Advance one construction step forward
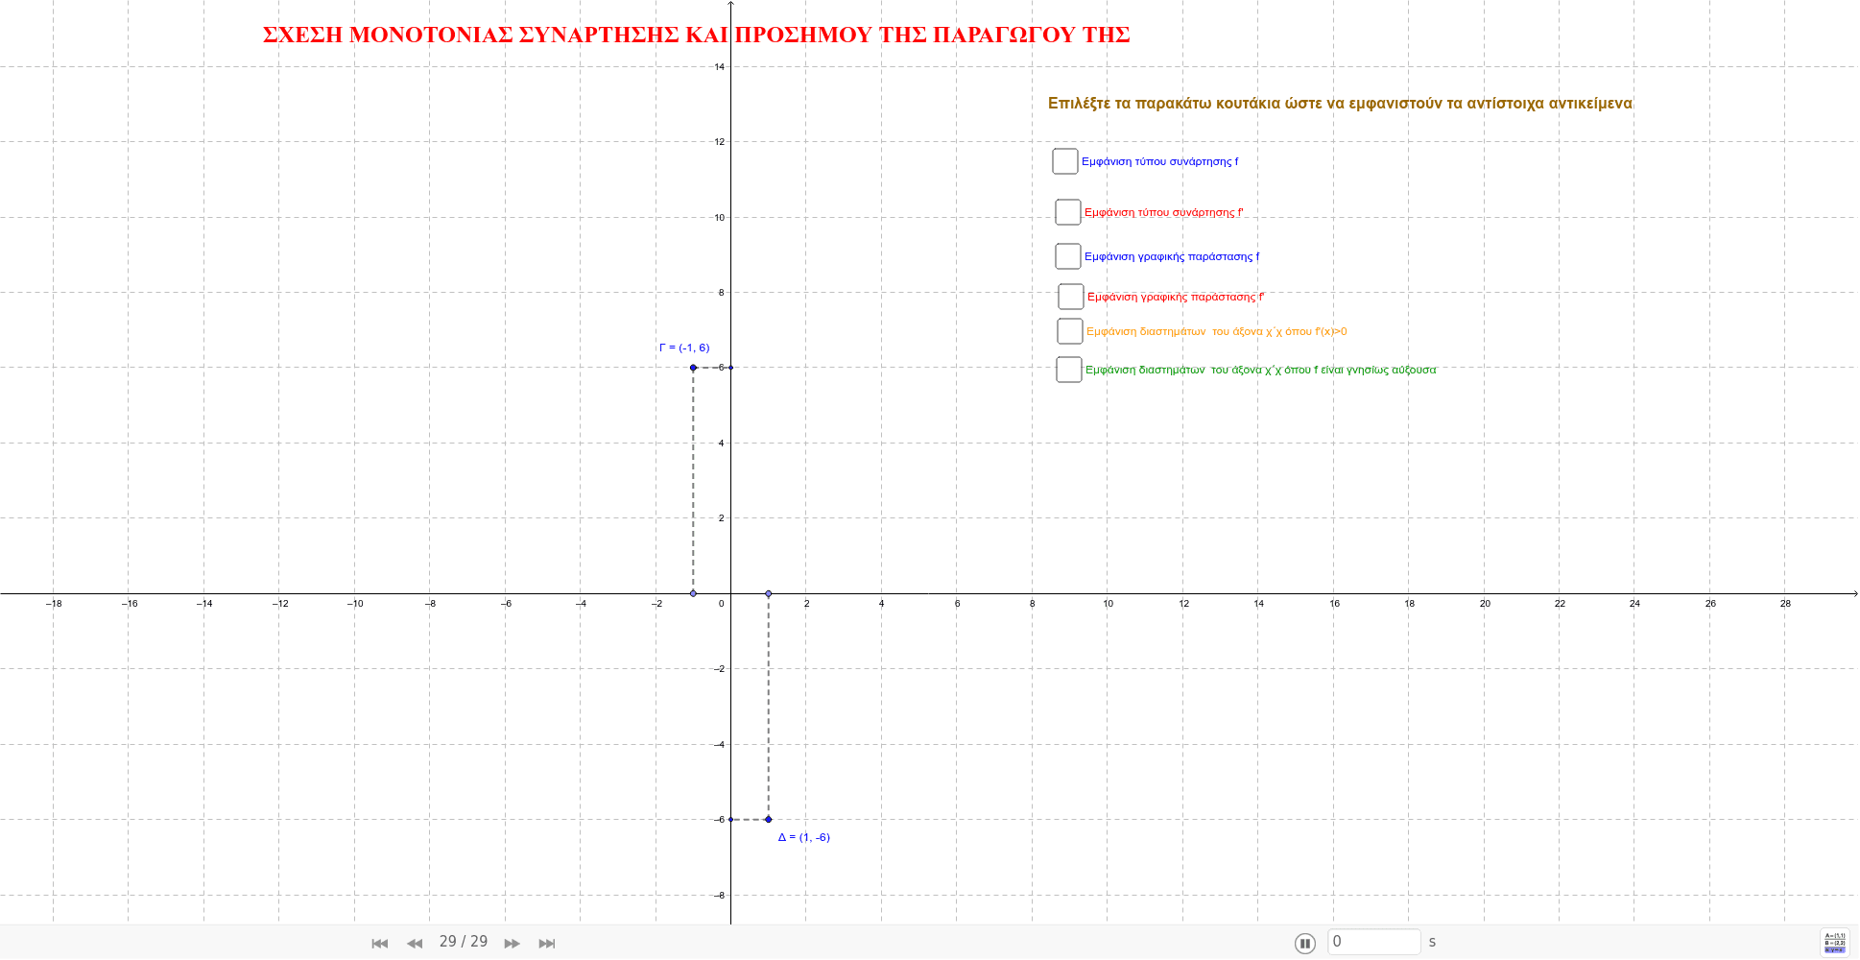Screen dimensions: 1860x960 click(513, 944)
